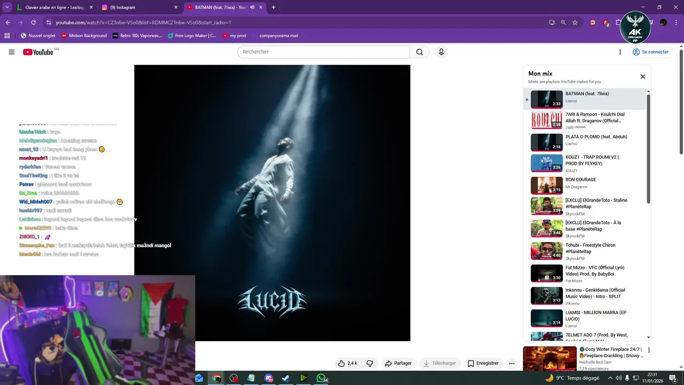
Task: Open the tab search dropdown arrow
Action: pos(7,7)
